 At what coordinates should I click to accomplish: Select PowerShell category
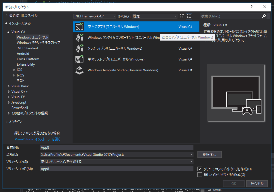pos(19,108)
